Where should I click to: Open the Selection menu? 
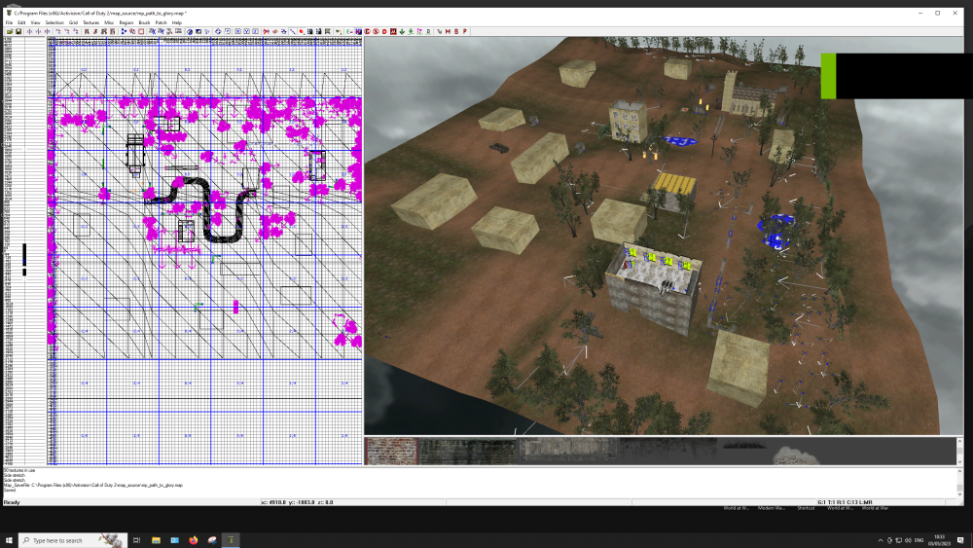[54, 22]
